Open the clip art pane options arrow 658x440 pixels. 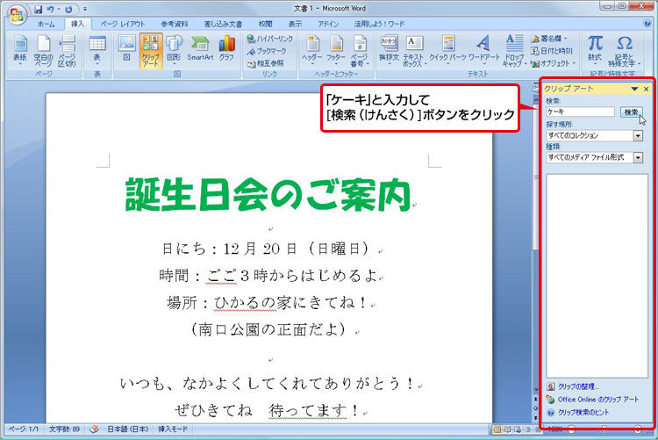click(634, 89)
